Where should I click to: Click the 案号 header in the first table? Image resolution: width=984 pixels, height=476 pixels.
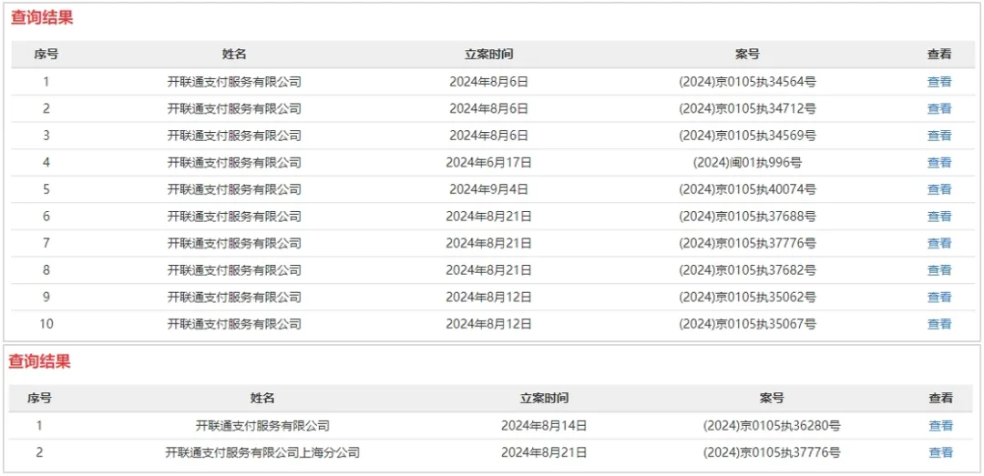click(x=747, y=55)
